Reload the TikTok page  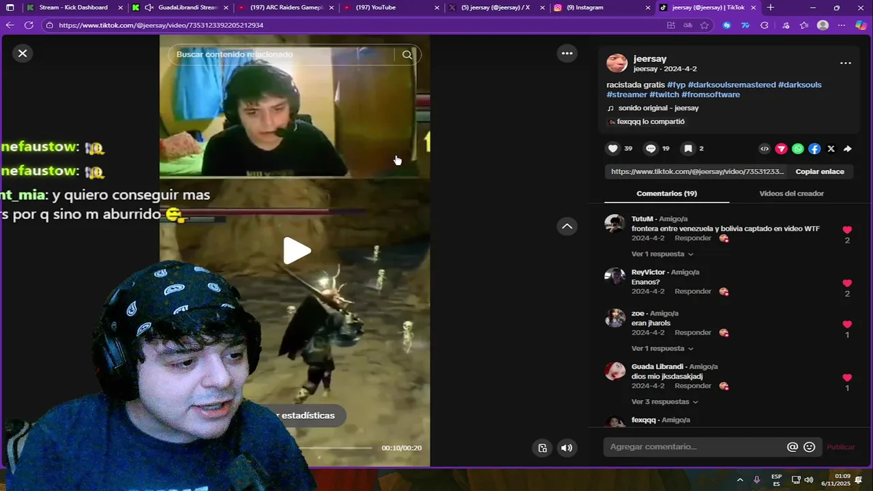[x=29, y=25]
